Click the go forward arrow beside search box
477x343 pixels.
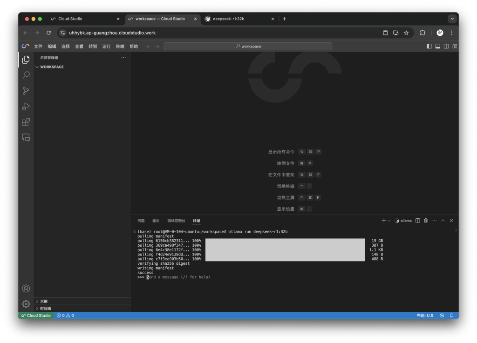click(x=157, y=46)
